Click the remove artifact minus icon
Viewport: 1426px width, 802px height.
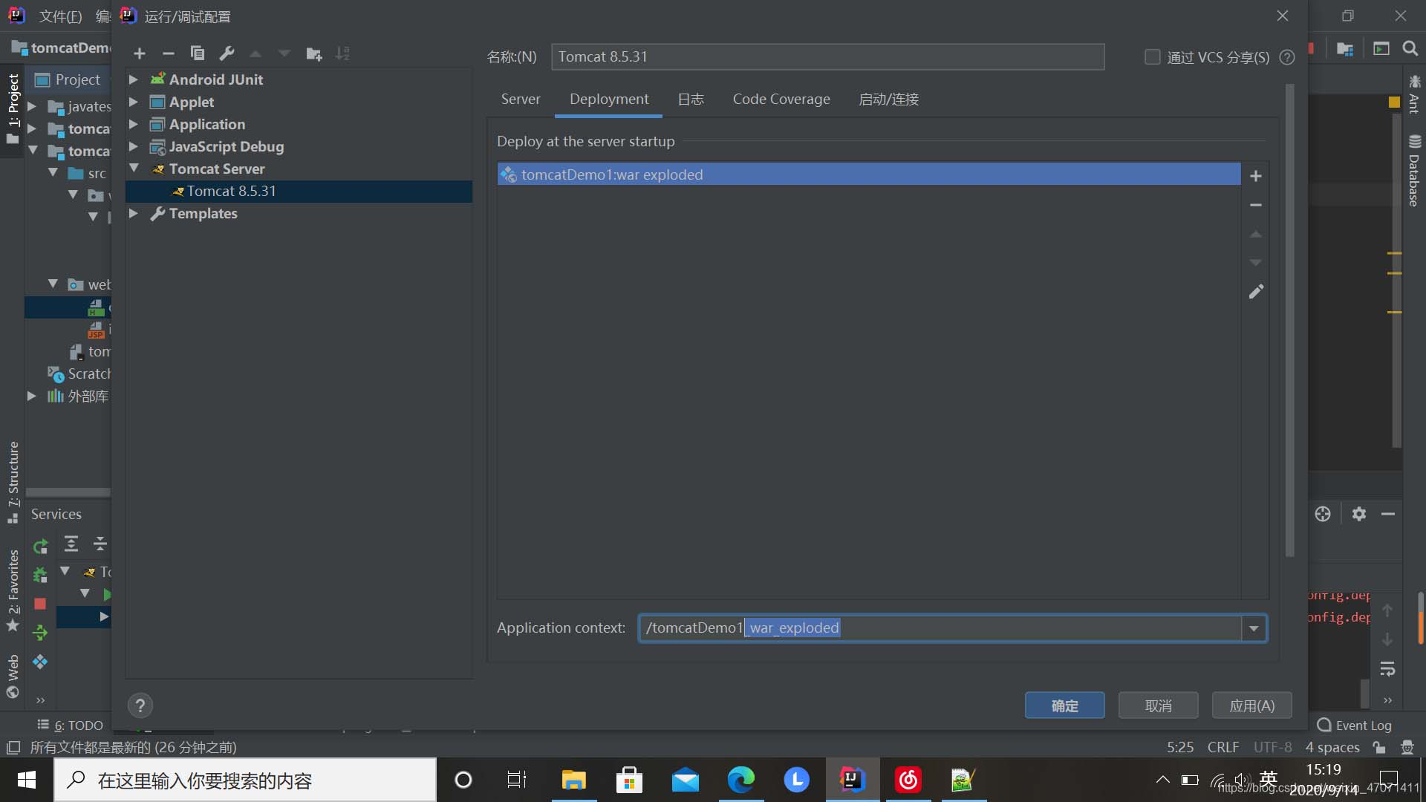tap(1257, 205)
